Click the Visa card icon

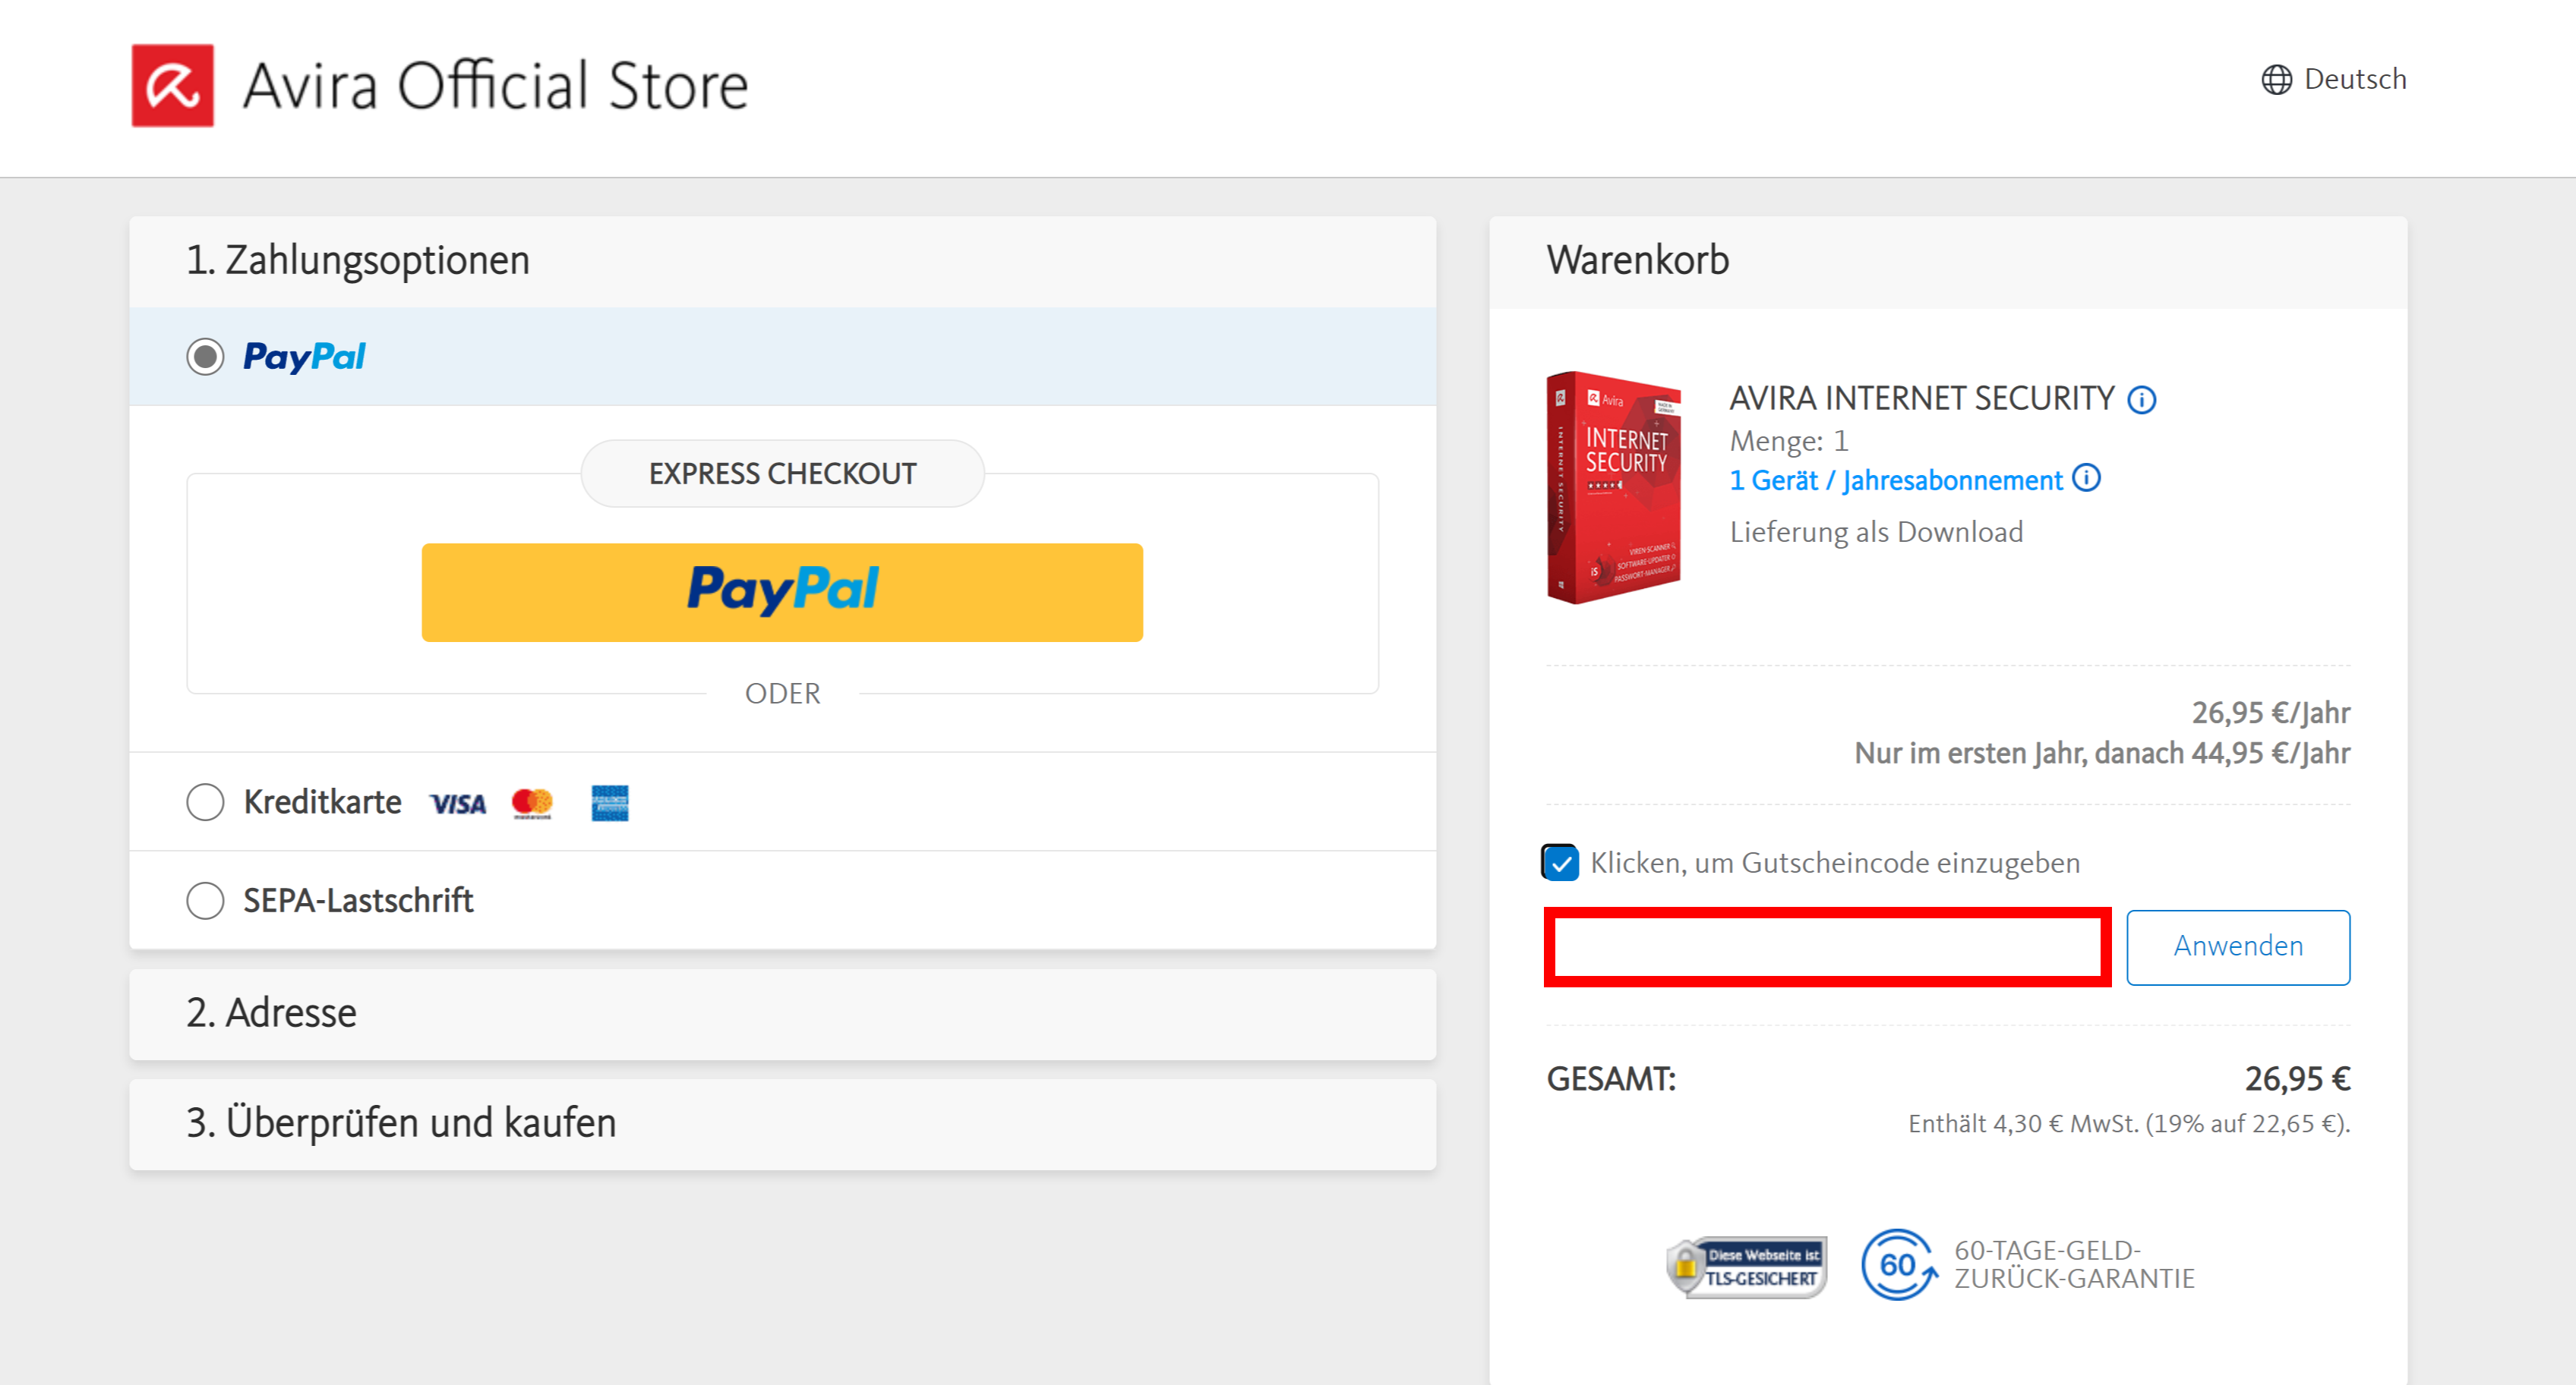(x=458, y=804)
